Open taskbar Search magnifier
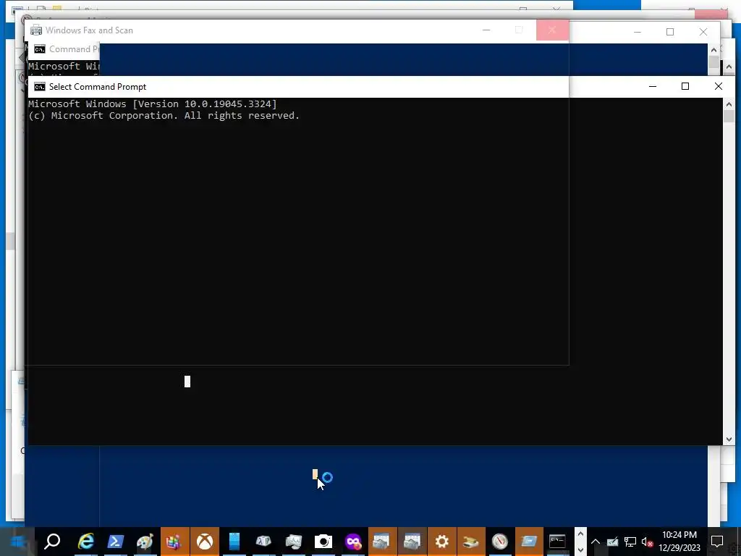The width and height of the screenshot is (741, 556). click(x=52, y=542)
